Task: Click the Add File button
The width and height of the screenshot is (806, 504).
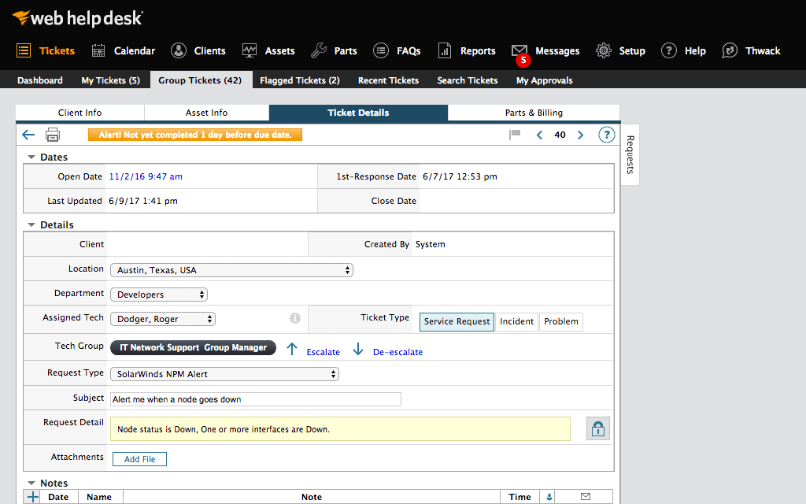Action: (139, 459)
